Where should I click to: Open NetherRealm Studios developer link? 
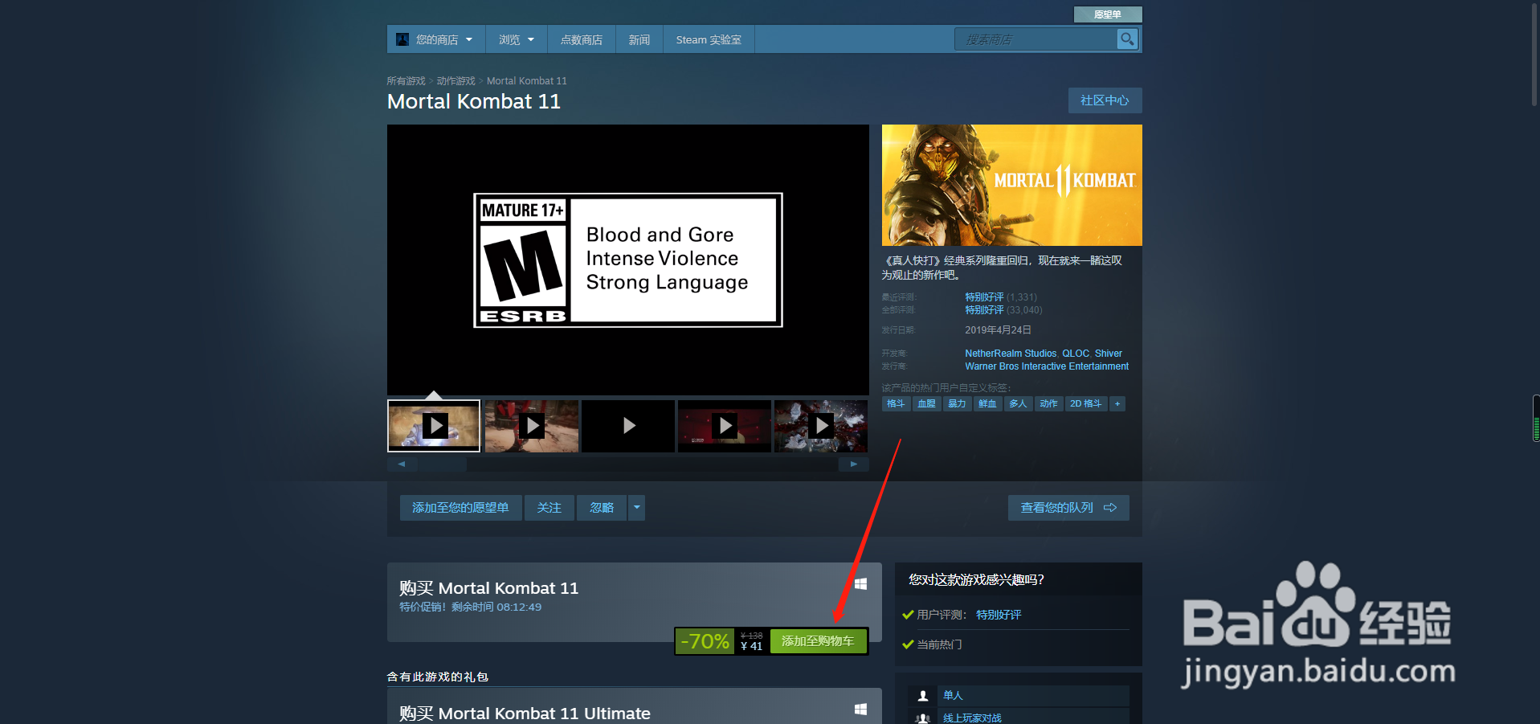[x=1011, y=354]
